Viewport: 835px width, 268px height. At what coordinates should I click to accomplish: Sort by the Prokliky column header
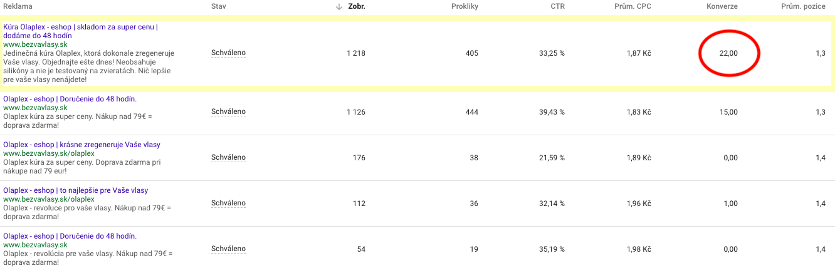(x=465, y=6)
